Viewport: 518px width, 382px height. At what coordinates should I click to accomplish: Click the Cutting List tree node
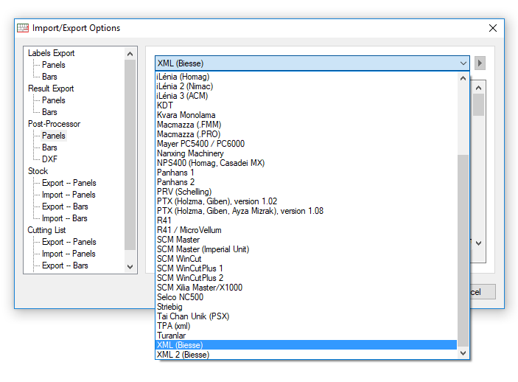click(46, 230)
